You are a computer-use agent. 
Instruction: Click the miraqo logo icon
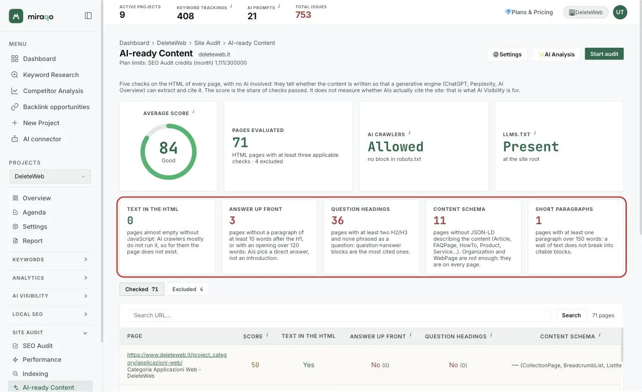(x=16, y=16)
